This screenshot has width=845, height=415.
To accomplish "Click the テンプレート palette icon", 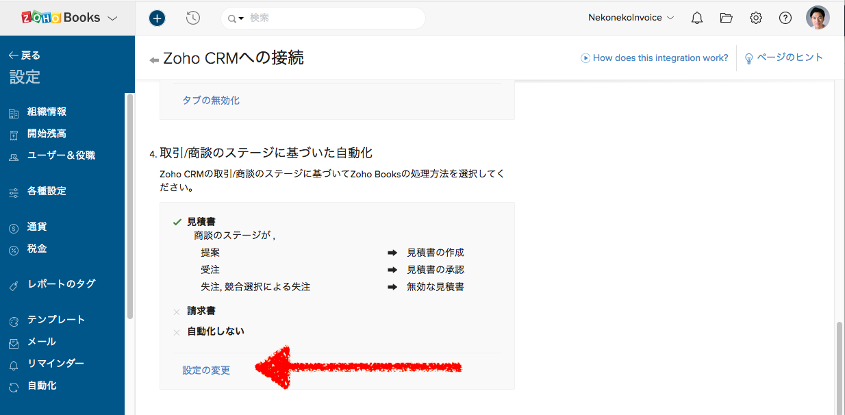I will point(14,321).
